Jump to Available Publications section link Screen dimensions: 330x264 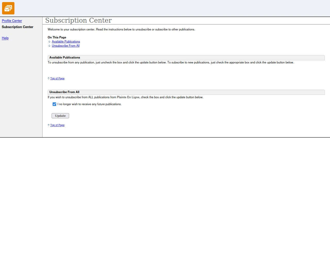tap(66, 42)
